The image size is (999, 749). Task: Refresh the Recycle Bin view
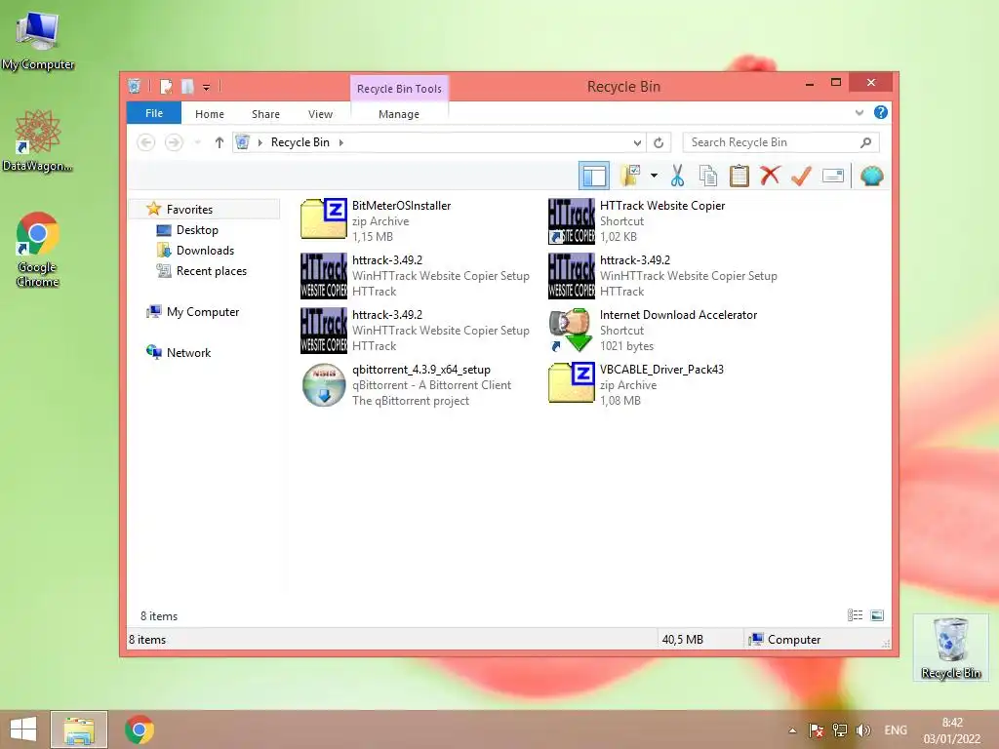(x=659, y=142)
